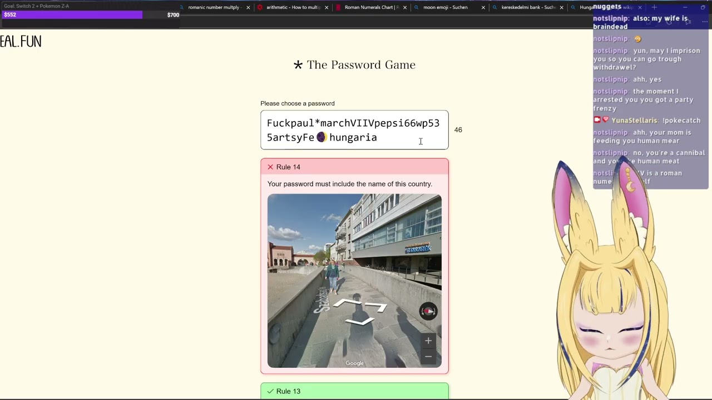Click the purple donation goal progress bar
Screen dimensions: 712x400
[71, 14]
